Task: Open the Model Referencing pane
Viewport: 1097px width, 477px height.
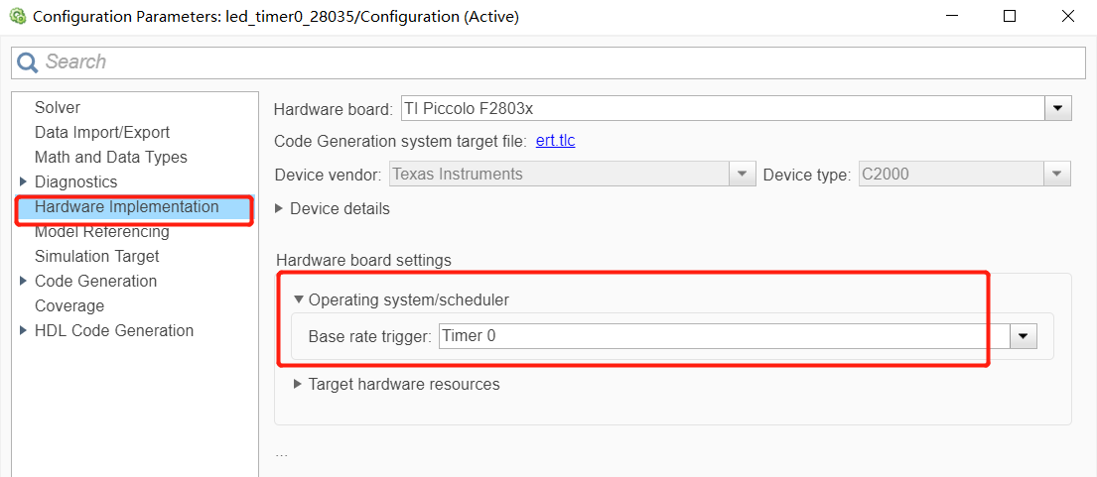Action: click(101, 232)
